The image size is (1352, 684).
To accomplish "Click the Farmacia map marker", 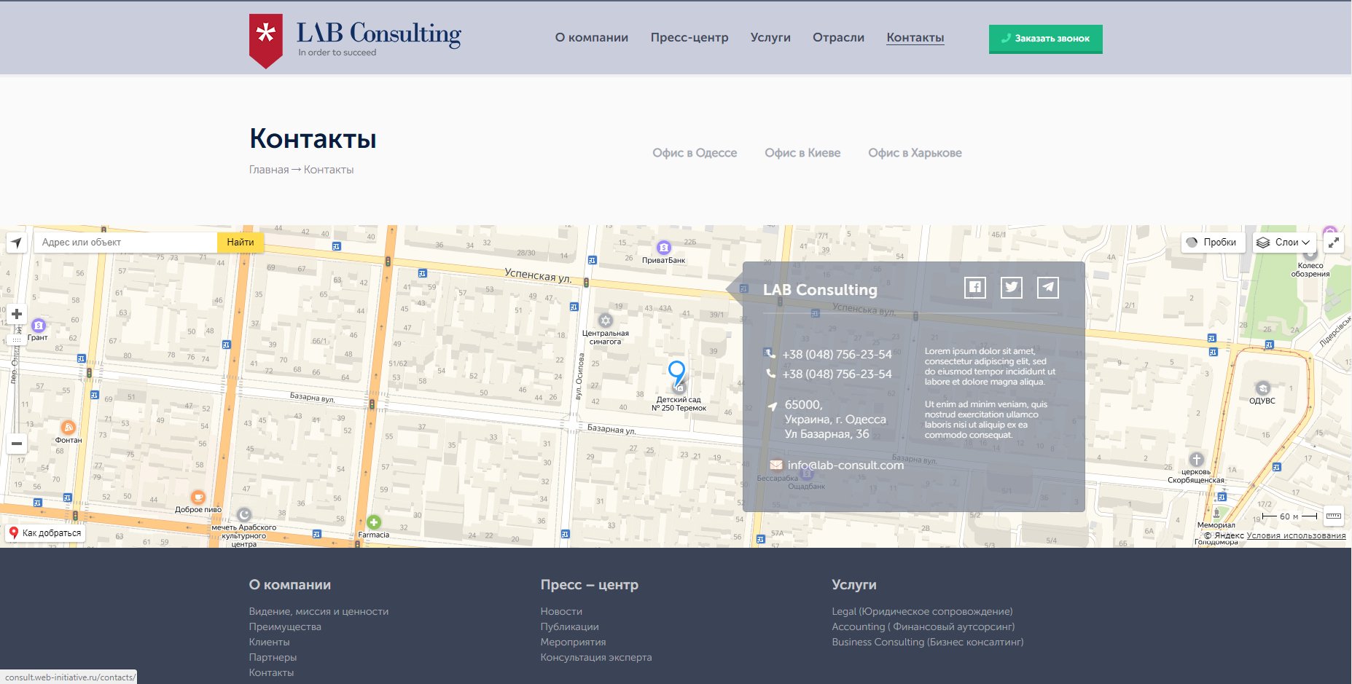I will coord(374,522).
